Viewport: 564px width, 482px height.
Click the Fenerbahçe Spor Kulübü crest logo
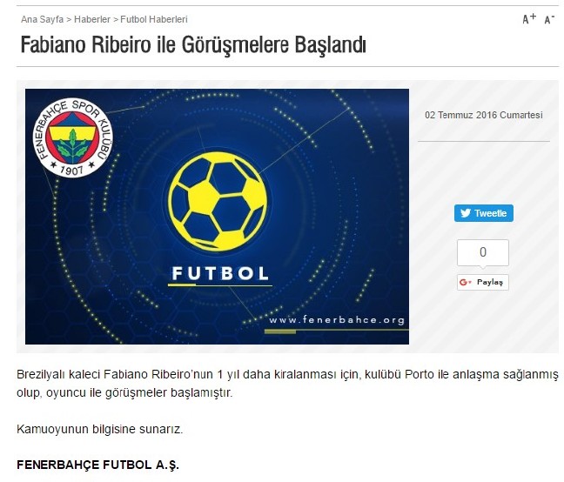[72, 137]
